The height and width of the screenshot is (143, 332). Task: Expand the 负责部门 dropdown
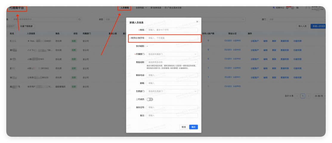172,91
